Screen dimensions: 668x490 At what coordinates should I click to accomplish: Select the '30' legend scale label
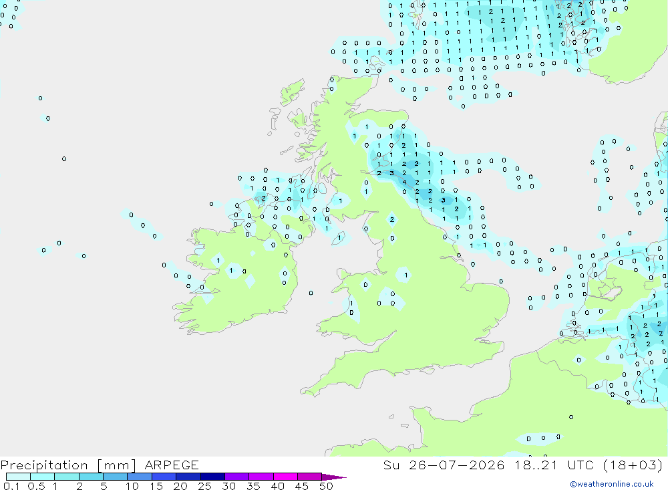[x=228, y=486]
